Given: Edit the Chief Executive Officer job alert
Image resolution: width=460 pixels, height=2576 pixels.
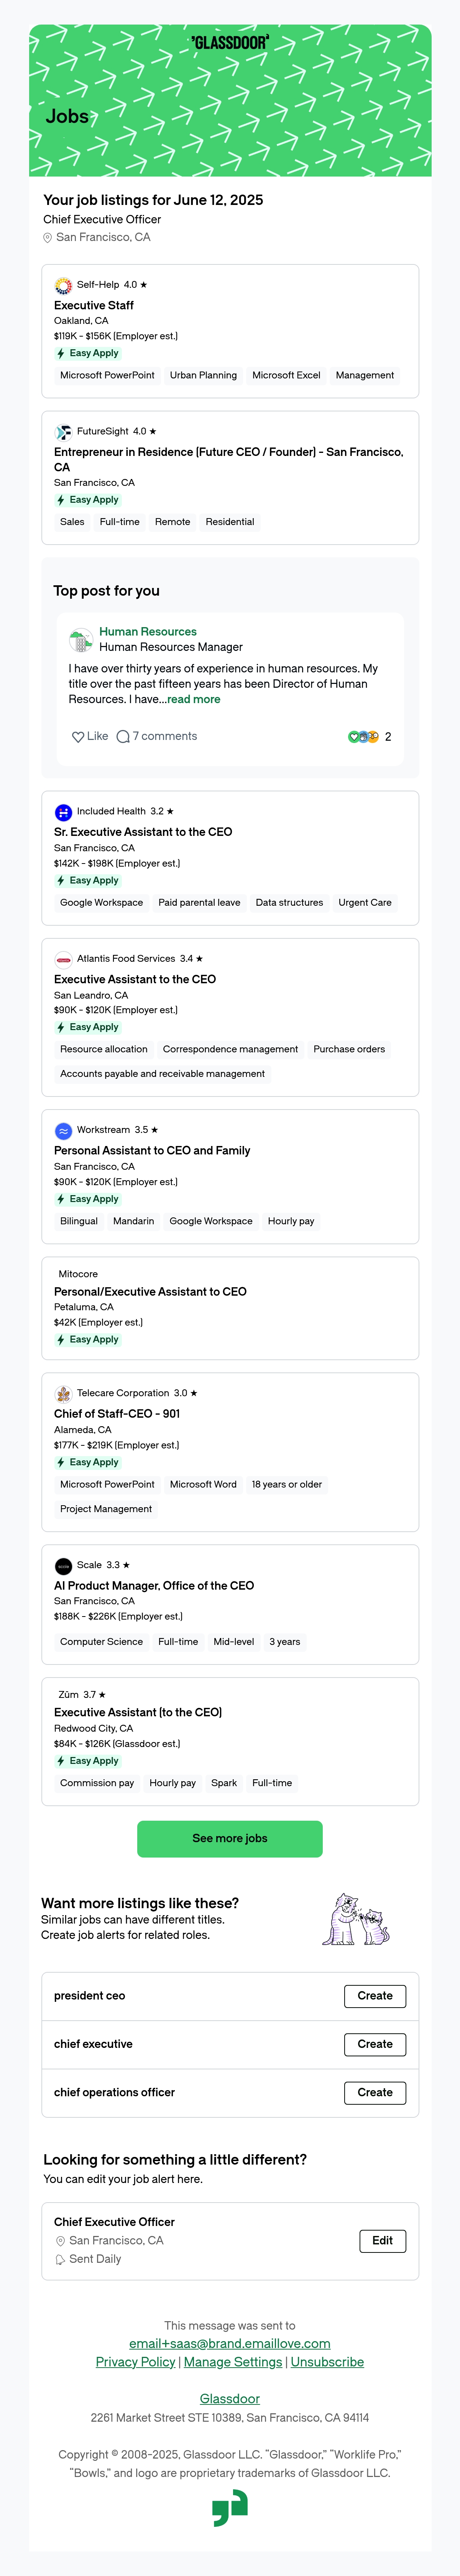Looking at the screenshot, I should [x=382, y=2241].
